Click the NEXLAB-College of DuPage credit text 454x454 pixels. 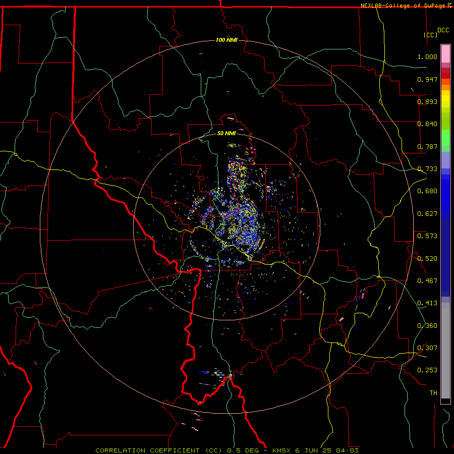[x=403, y=6]
